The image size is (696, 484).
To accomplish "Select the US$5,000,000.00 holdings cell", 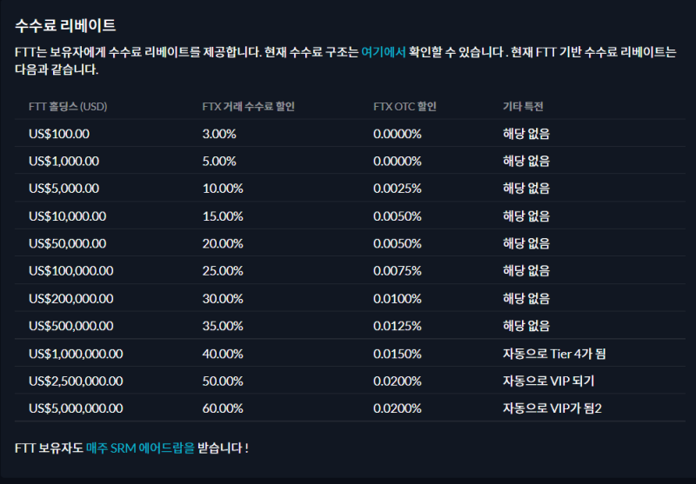I will pyautogui.click(x=76, y=408).
